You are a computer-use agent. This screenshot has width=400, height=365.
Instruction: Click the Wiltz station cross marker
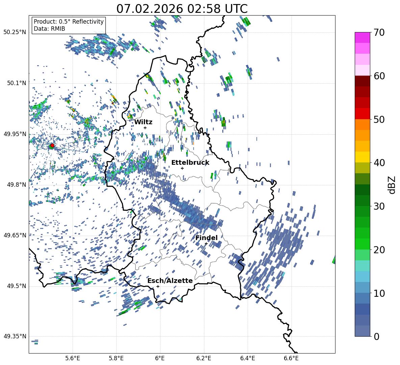[x=145, y=128]
